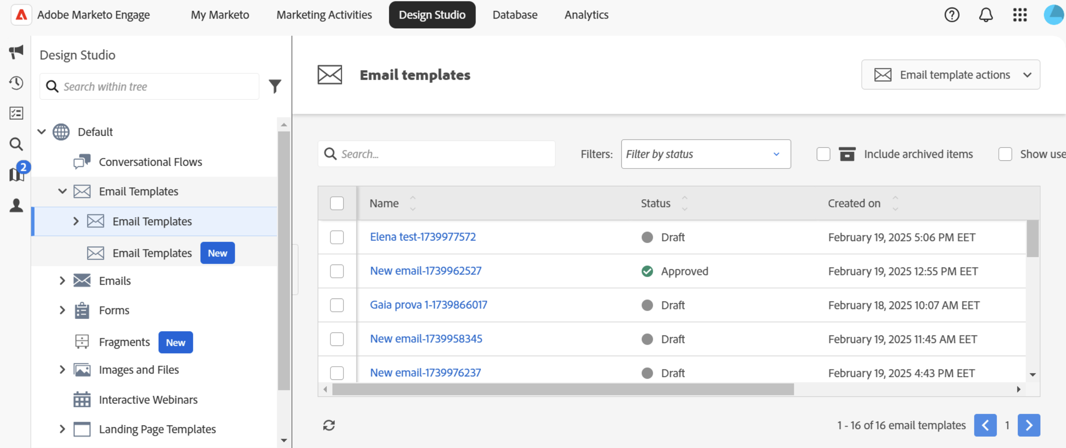The image size is (1066, 448).
Task: Click the Fragments icon in tree
Action: click(x=82, y=342)
